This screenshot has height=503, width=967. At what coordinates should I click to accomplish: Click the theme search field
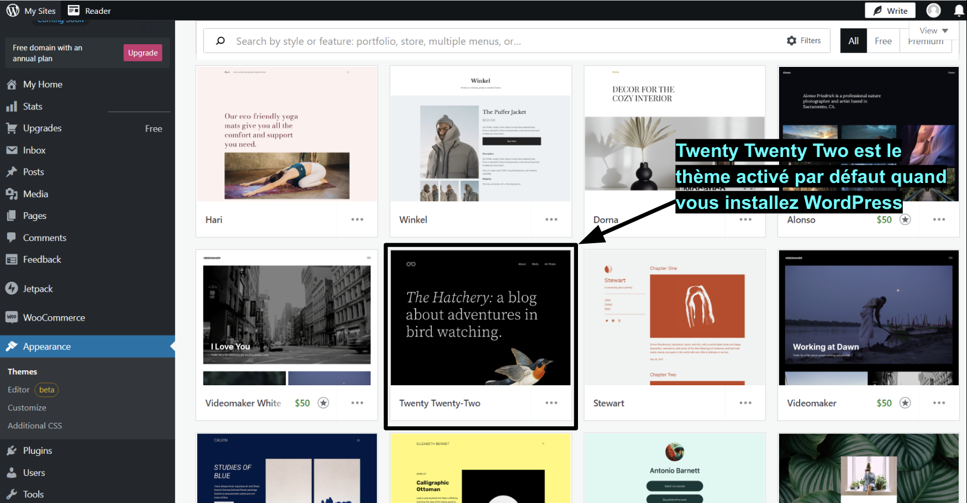(497, 41)
